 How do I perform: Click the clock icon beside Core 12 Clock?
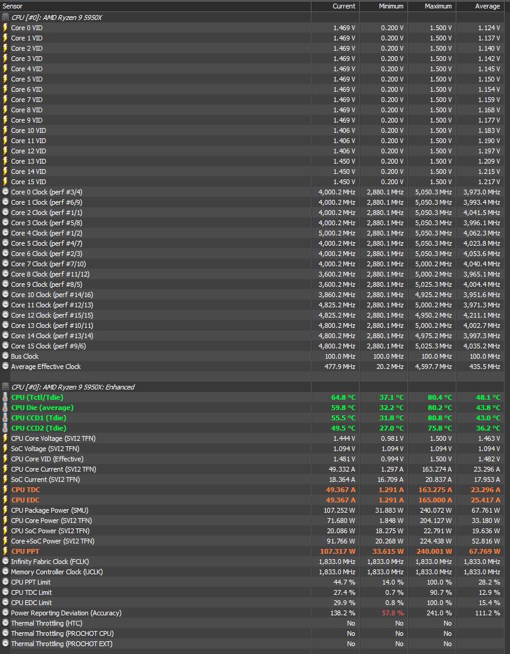[x=5, y=315]
